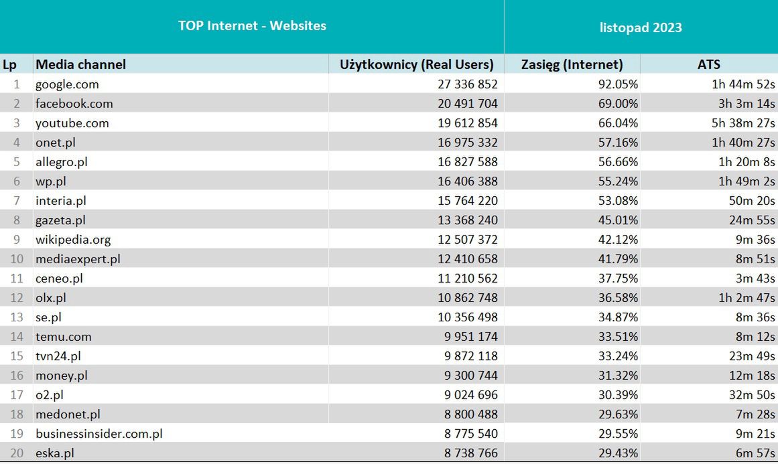Viewport: 778px width, 464px height.
Task: Click the mediaexpert.pl entry
Action: 78,259
